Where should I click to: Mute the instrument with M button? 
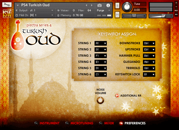click(x=117, y=15)
